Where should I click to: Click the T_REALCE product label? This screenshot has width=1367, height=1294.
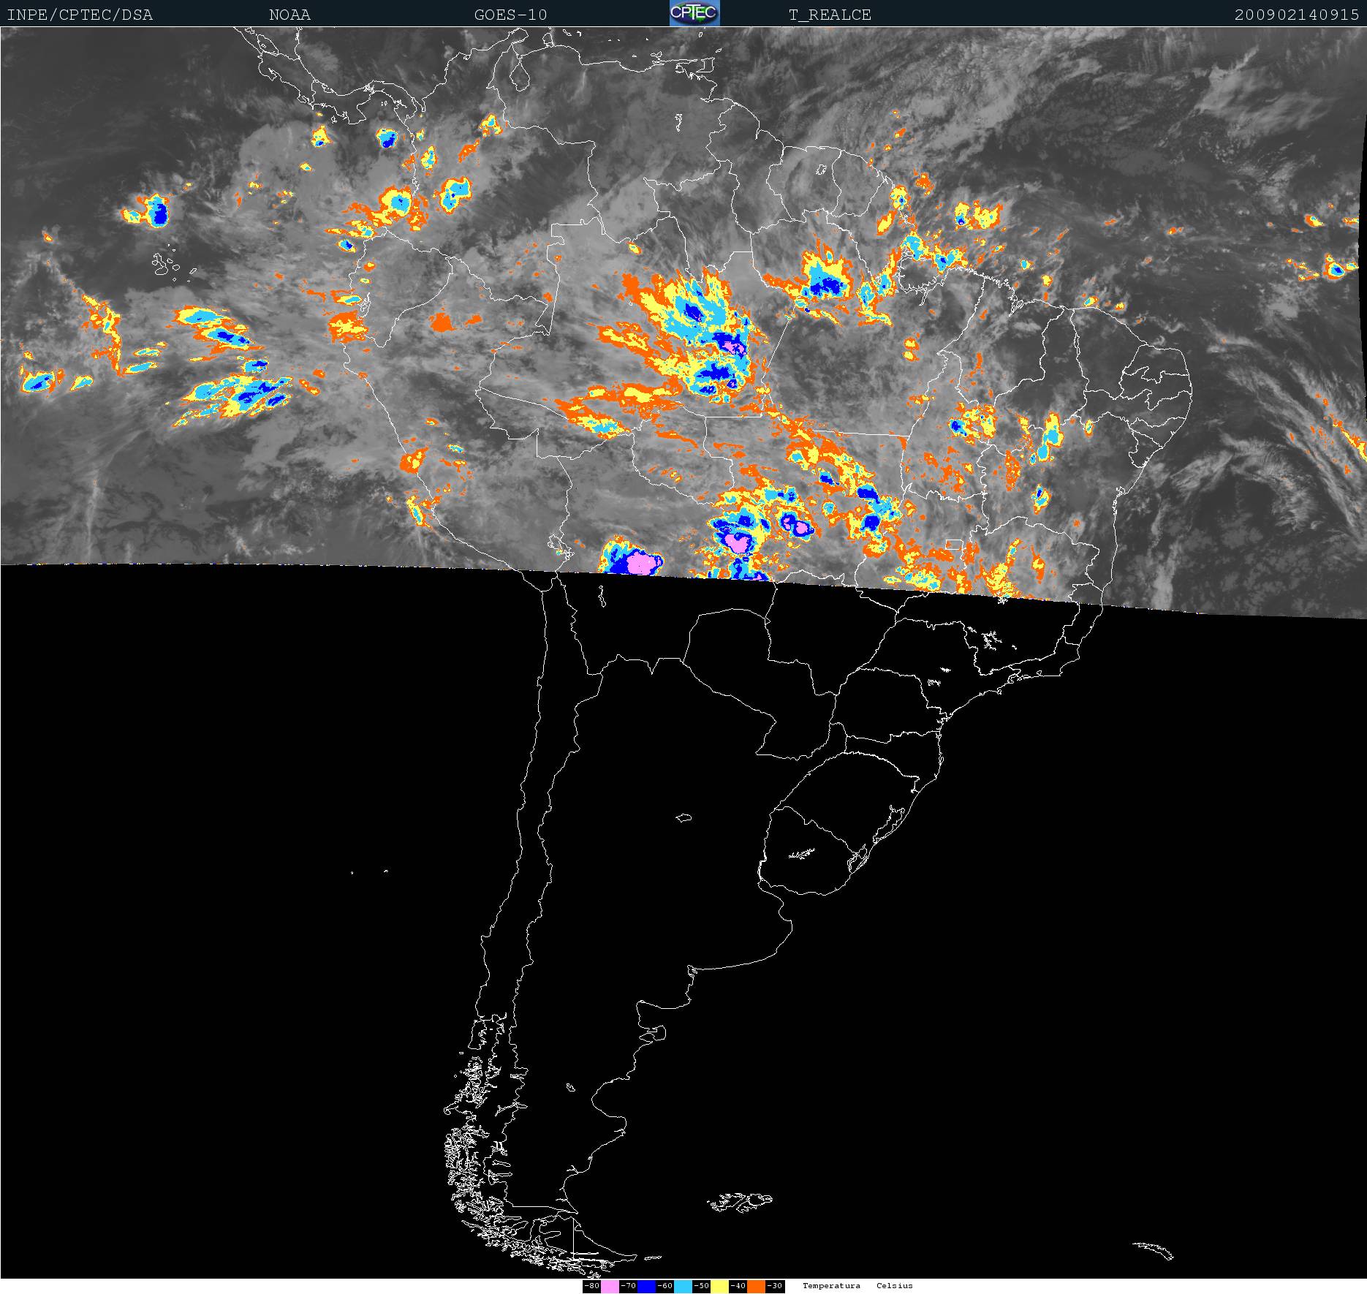[x=830, y=15]
